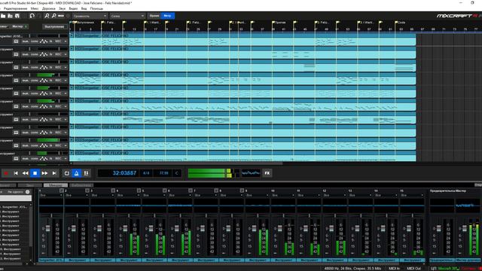Click the Выступление button

click(x=54, y=27)
